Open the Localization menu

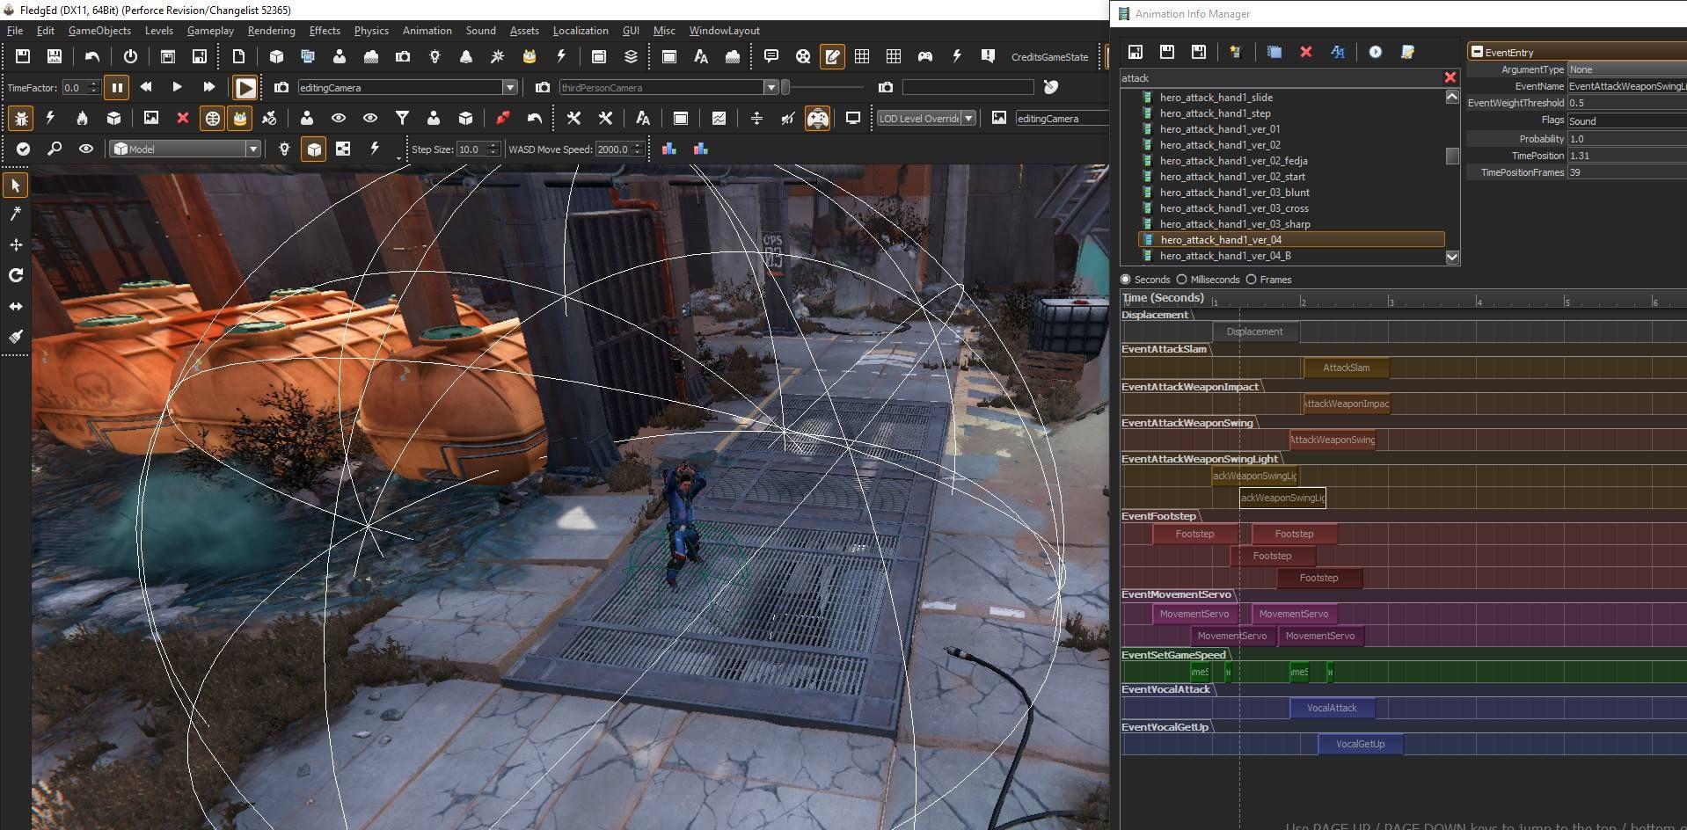tap(580, 30)
